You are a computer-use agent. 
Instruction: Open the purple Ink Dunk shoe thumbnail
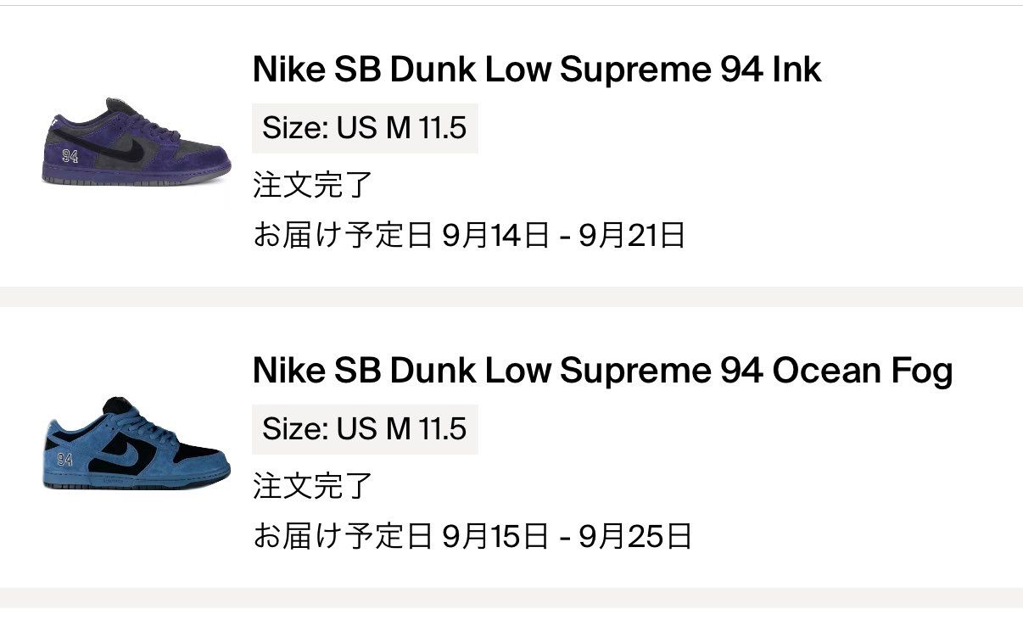(136, 142)
